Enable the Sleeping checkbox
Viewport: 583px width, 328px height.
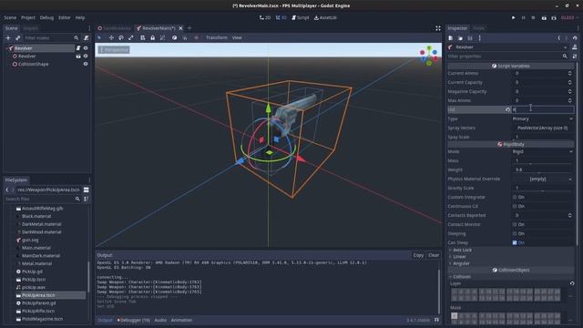tap(515, 233)
